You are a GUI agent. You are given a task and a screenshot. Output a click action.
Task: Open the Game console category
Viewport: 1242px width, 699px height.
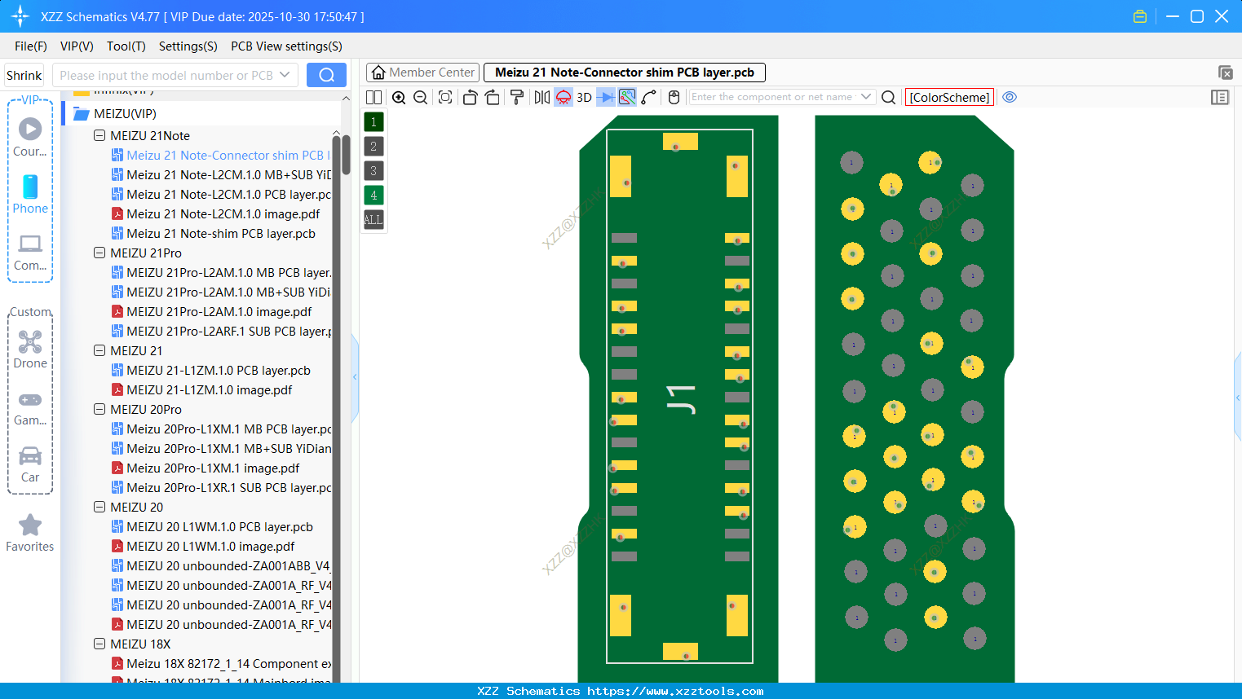point(30,407)
